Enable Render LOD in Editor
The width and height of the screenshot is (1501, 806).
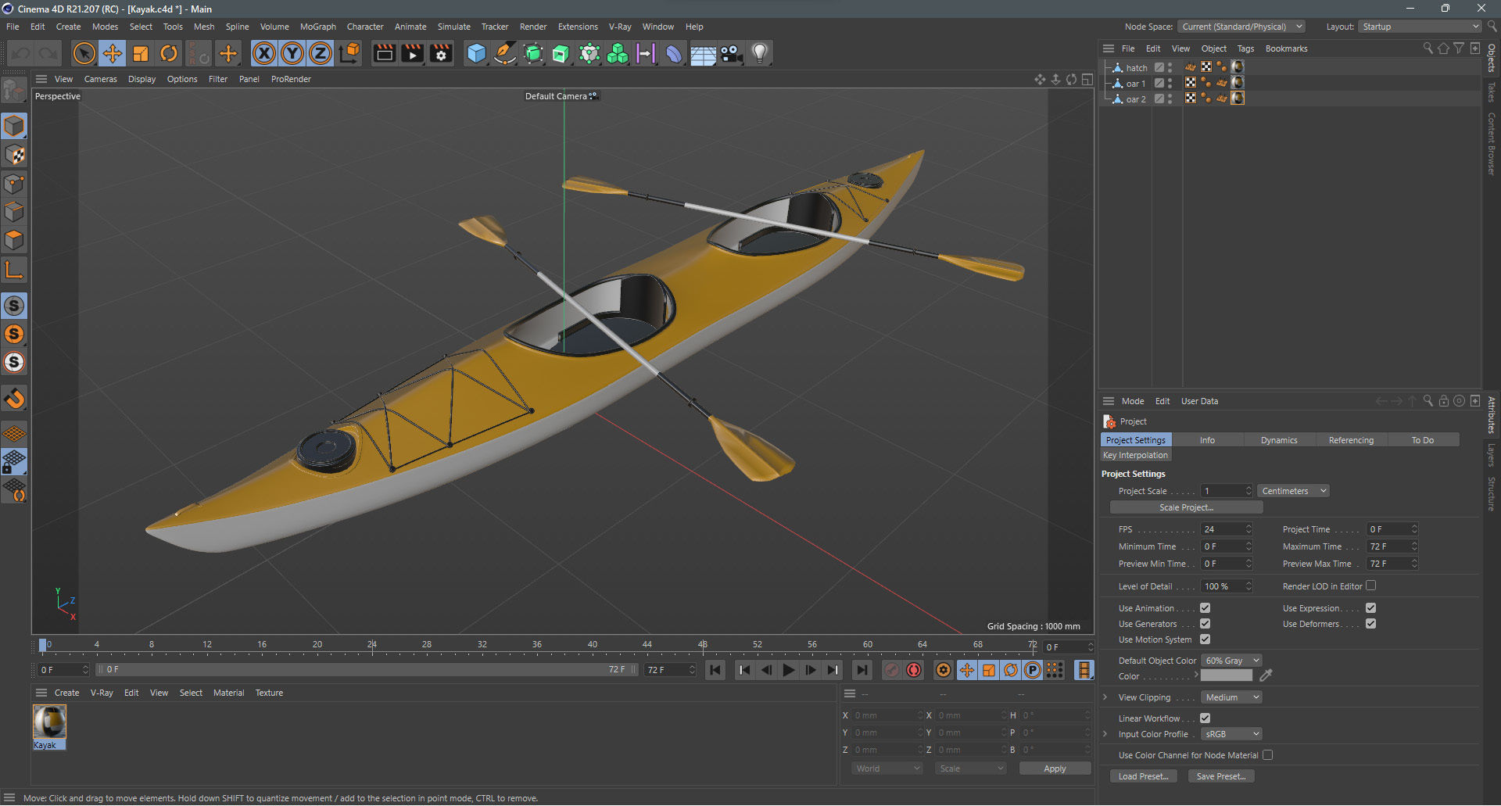[x=1370, y=586]
